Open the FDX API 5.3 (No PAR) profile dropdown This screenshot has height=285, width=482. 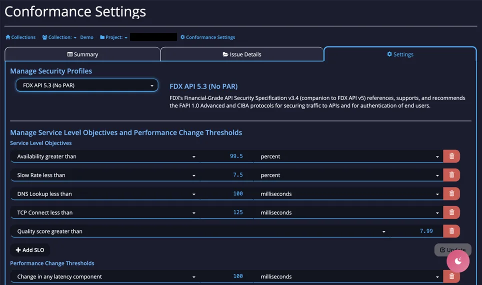(87, 85)
